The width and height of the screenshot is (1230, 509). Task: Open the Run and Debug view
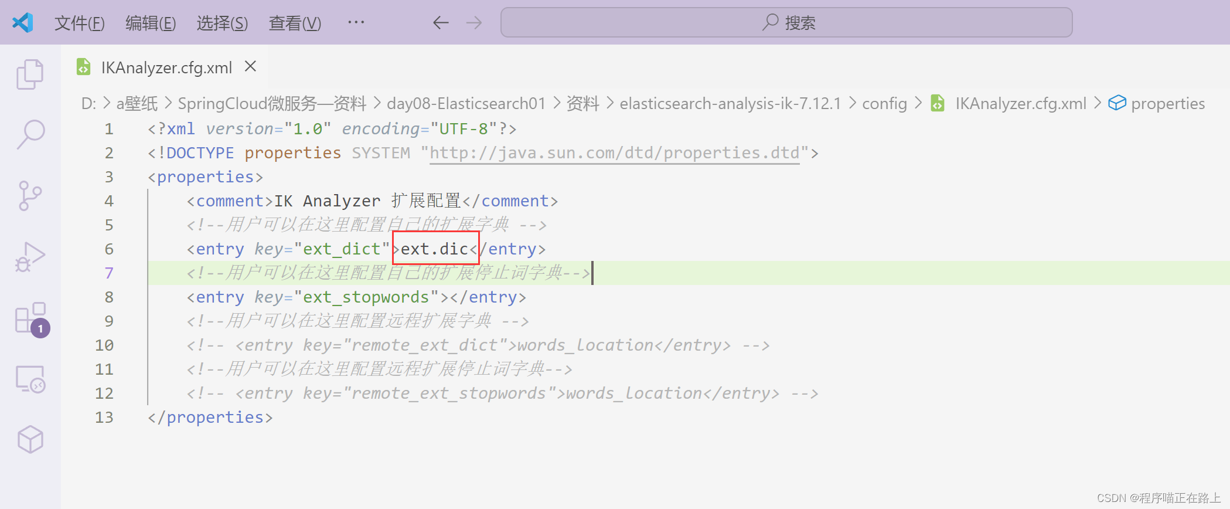click(x=30, y=257)
